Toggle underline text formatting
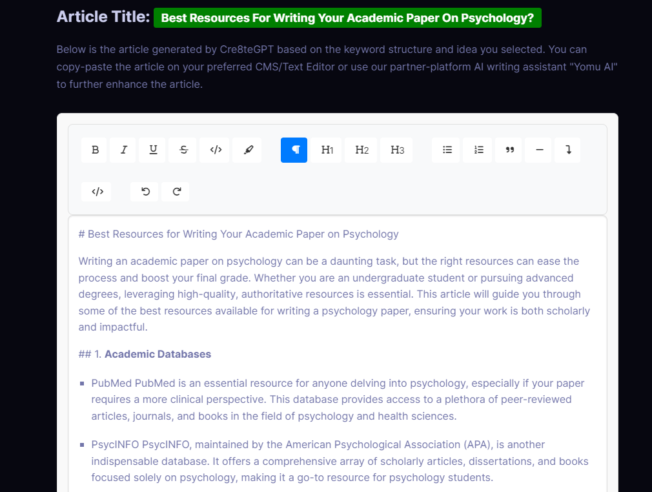 click(152, 149)
